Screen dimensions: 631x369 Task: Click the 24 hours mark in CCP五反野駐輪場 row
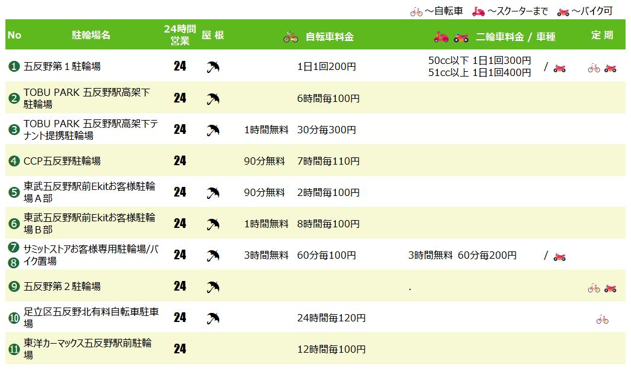(x=180, y=161)
